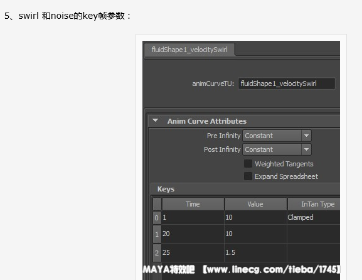Screen dimensions: 362x280
Task: Click the Value cell in row 0
Action: click(255, 217)
